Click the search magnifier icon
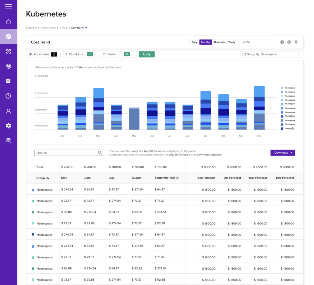314x285 pixels. pos(100,153)
